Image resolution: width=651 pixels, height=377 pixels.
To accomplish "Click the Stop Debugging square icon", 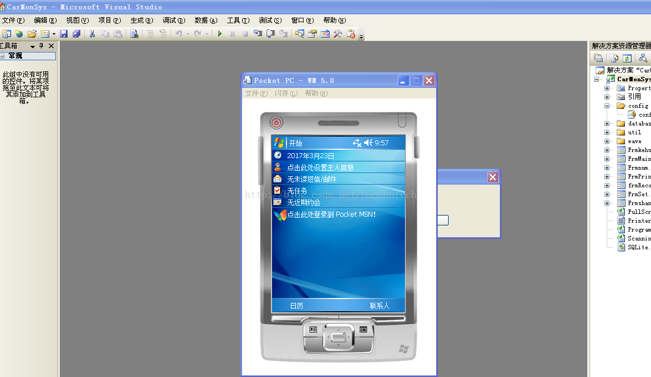I will point(245,34).
